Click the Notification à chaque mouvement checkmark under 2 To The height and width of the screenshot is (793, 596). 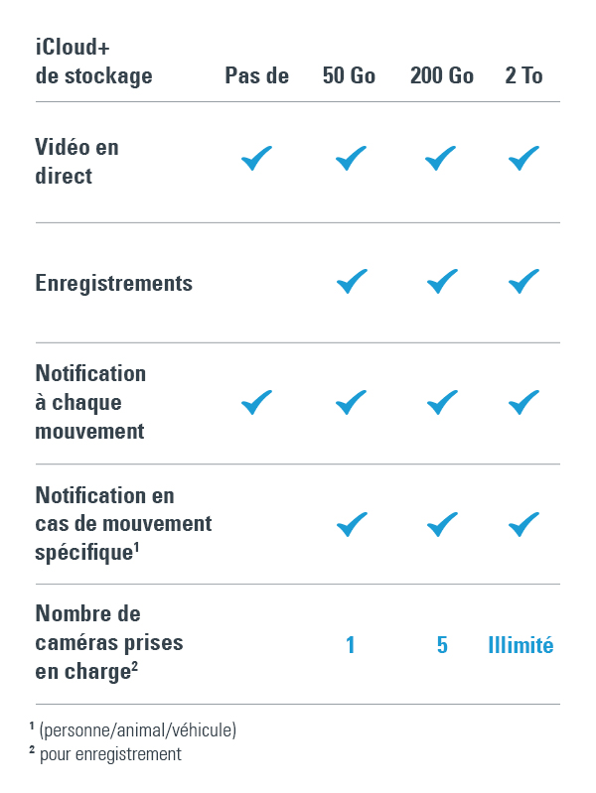(523, 403)
